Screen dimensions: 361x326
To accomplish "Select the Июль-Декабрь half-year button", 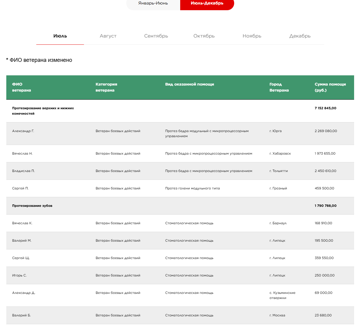I will pyautogui.click(x=207, y=4).
